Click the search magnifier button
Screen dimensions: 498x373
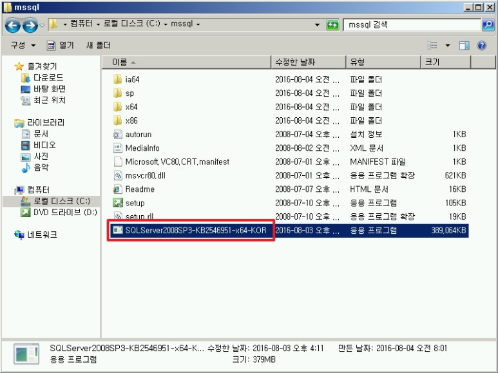click(488, 24)
